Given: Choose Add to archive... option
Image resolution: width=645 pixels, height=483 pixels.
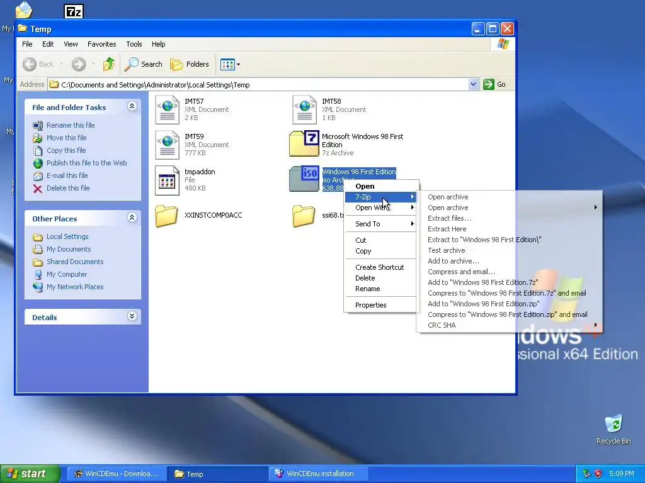Looking at the screenshot, I should tap(509, 261).
